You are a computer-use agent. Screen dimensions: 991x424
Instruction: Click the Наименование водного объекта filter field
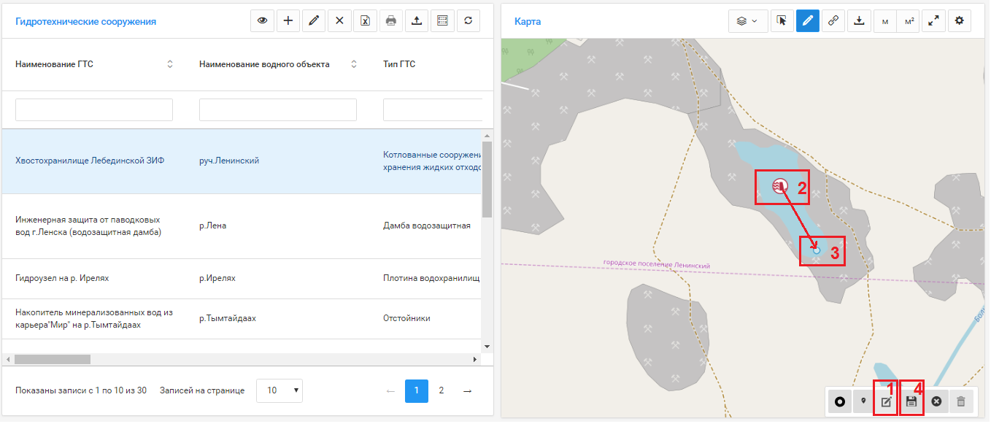(277, 110)
